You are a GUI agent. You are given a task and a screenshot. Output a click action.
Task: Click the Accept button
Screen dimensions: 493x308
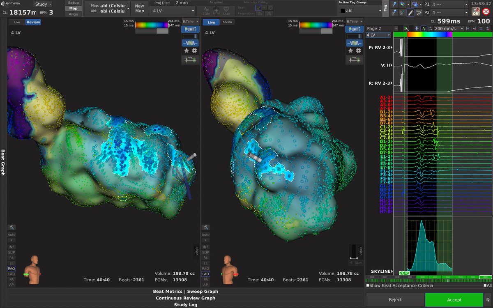point(454,300)
